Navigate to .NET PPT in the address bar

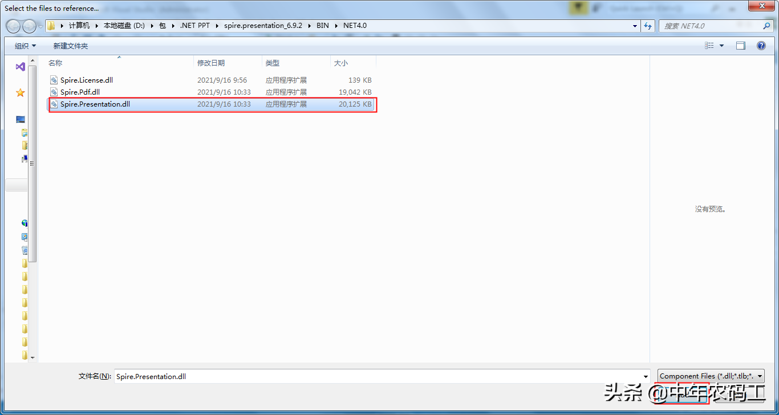tap(195, 26)
